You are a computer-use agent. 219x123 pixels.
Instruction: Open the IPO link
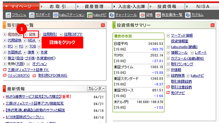tap(10, 46)
